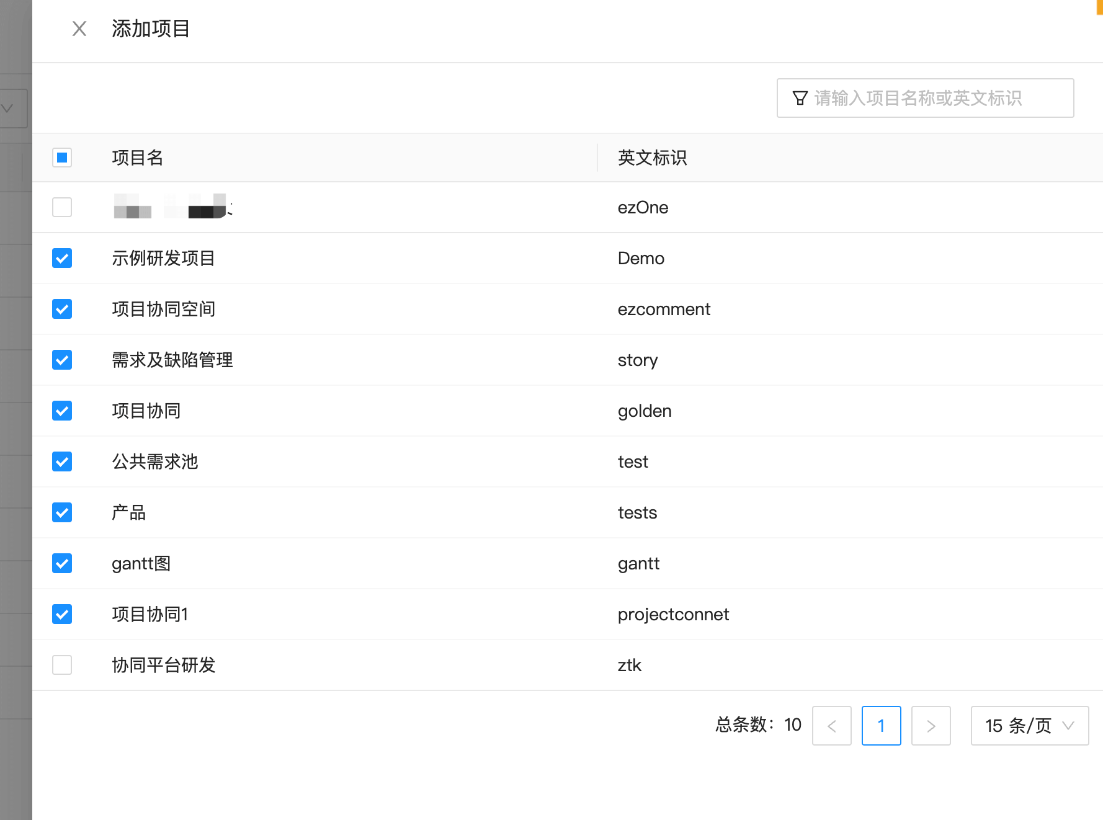Disable the 需求及缺陷管理 checkbox
The width and height of the screenshot is (1103, 820).
[x=62, y=360]
